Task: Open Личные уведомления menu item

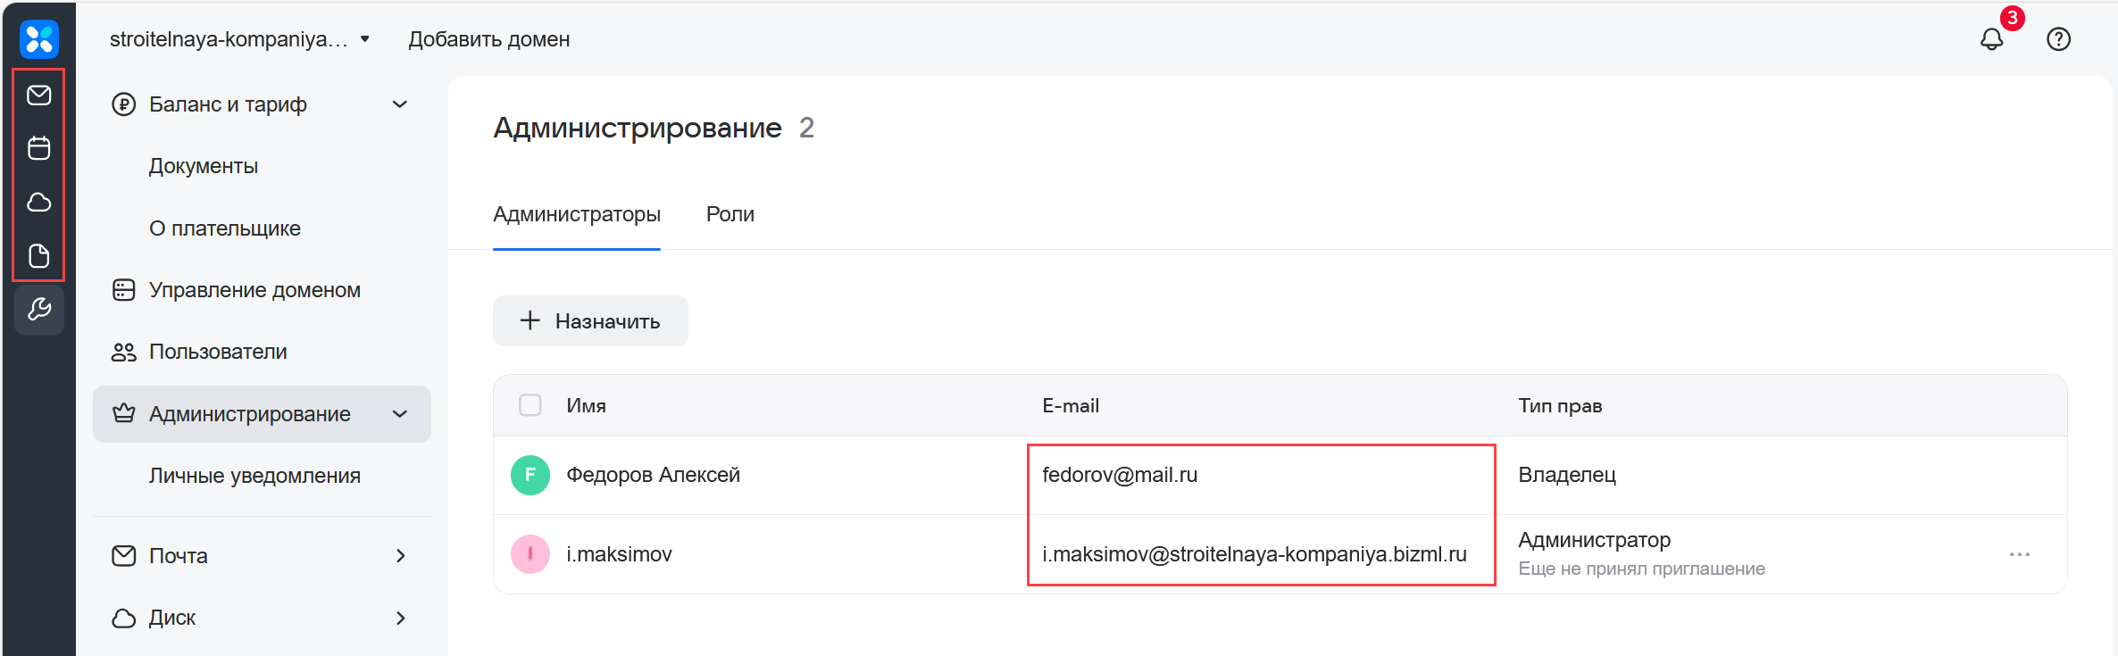Action: click(x=255, y=476)
